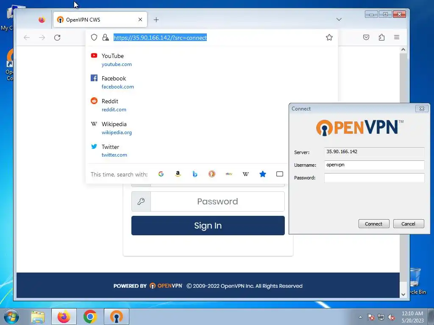The height and width of the screenshot is (325, 434).
Task: Open the taskbar clock and date
Action: (x=412, y=317)
